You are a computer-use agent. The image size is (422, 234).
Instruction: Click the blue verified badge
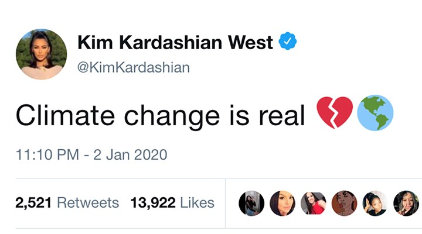pyautogui.click(x=287, y=43)
